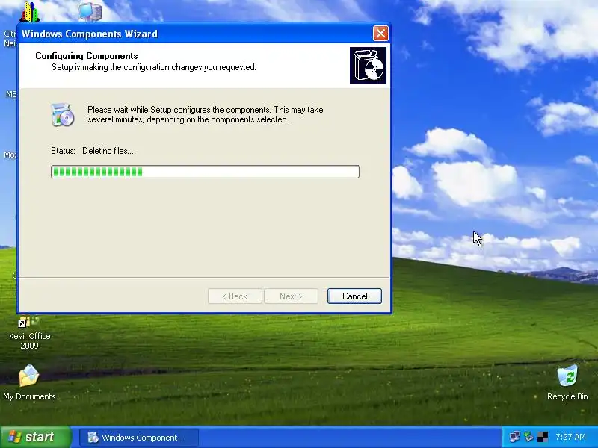Screen dimensions: 598x448
Task: Click the Status: Deleting files text
Action: 92,151
